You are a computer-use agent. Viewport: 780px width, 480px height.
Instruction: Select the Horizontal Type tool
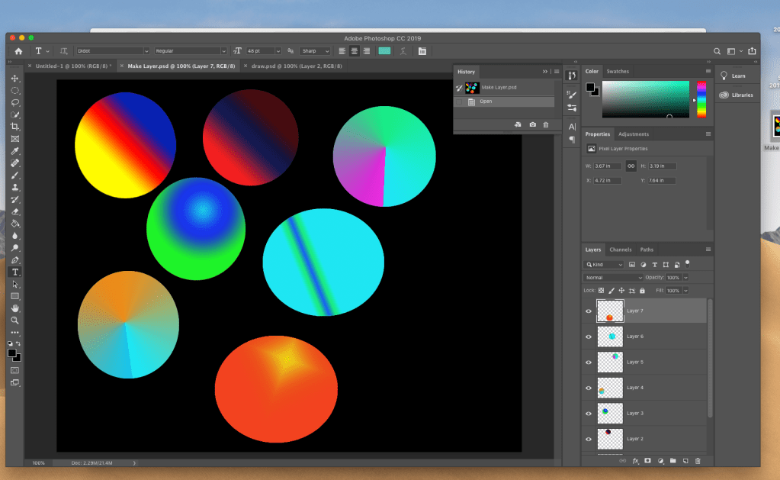pos(15,272)
